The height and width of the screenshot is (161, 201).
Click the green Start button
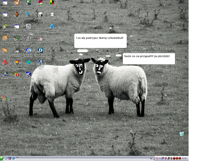point(2,158)
